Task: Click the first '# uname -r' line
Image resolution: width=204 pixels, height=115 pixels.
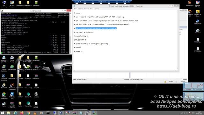Action: (x=78, y=13)
